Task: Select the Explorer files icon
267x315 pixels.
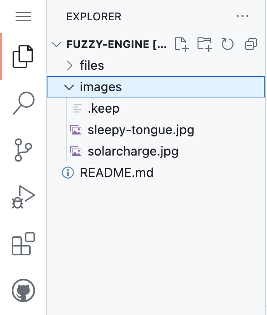Action: (23, 57)
